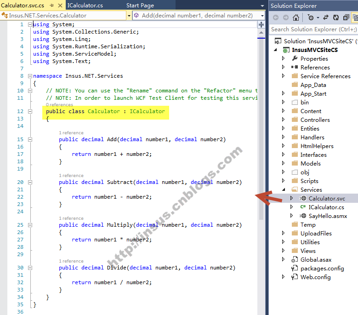This screenshot has width=358, height=315.
Task: Click the Back arrow in Solution Explorer
Action: 276,17
